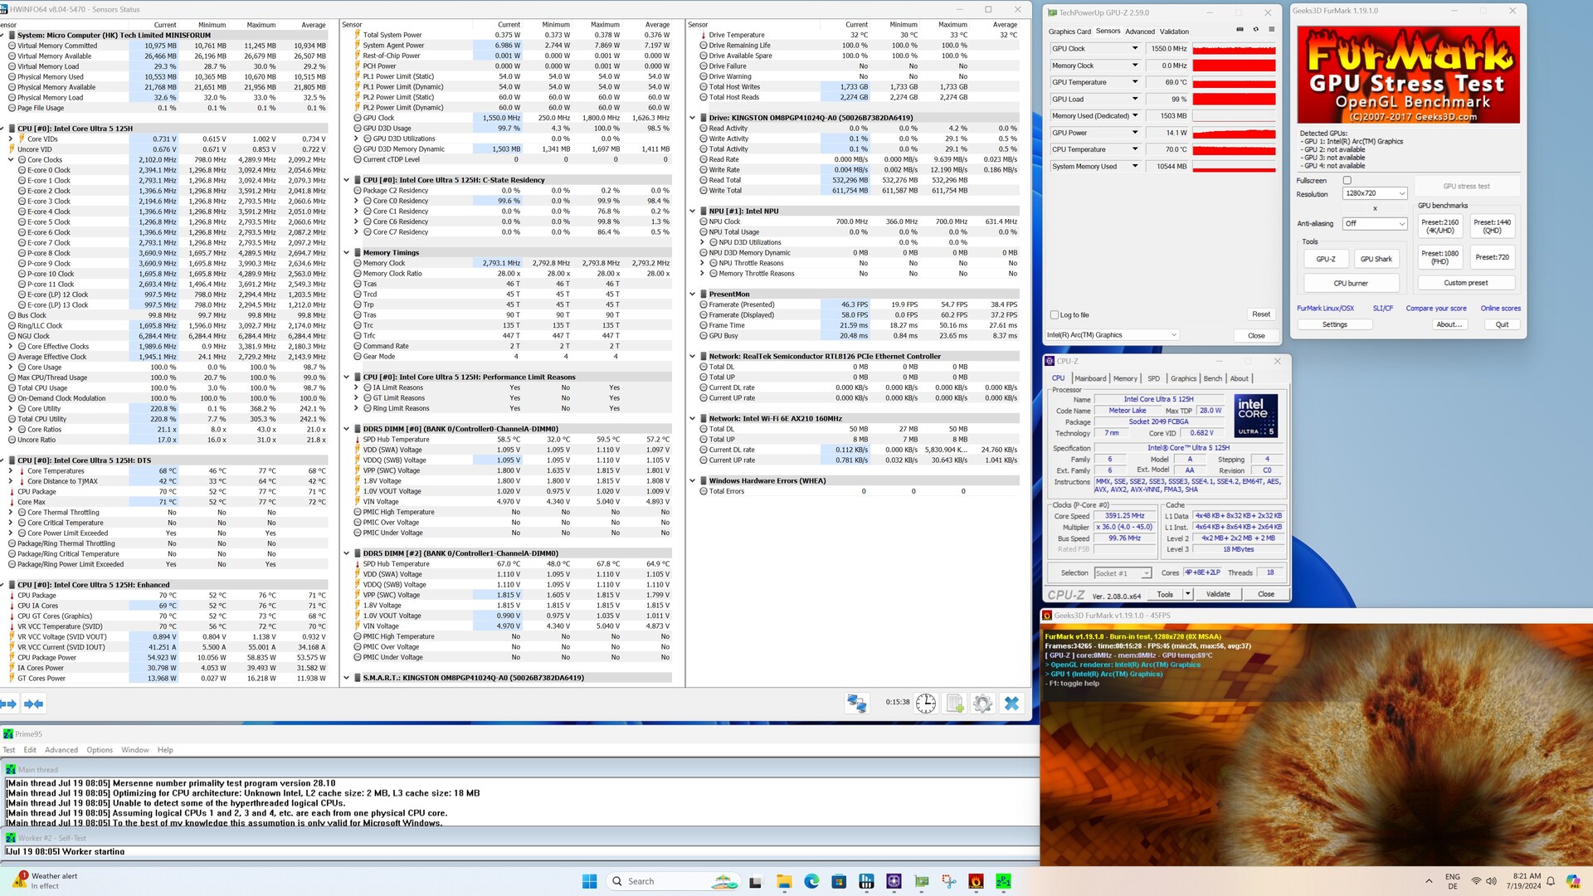
Task: Switch to the Advanced tab in GPU-Z
Action: [x=1139, y=32]
